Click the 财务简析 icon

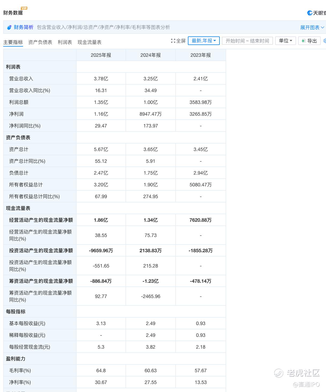[9, 27]
